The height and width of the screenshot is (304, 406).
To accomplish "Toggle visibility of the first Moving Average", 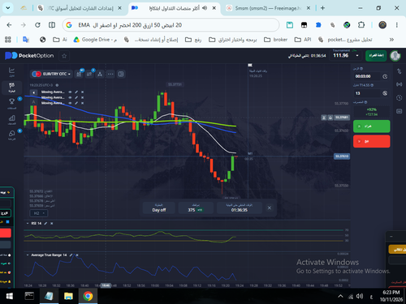I will click(x=70, y=92).
